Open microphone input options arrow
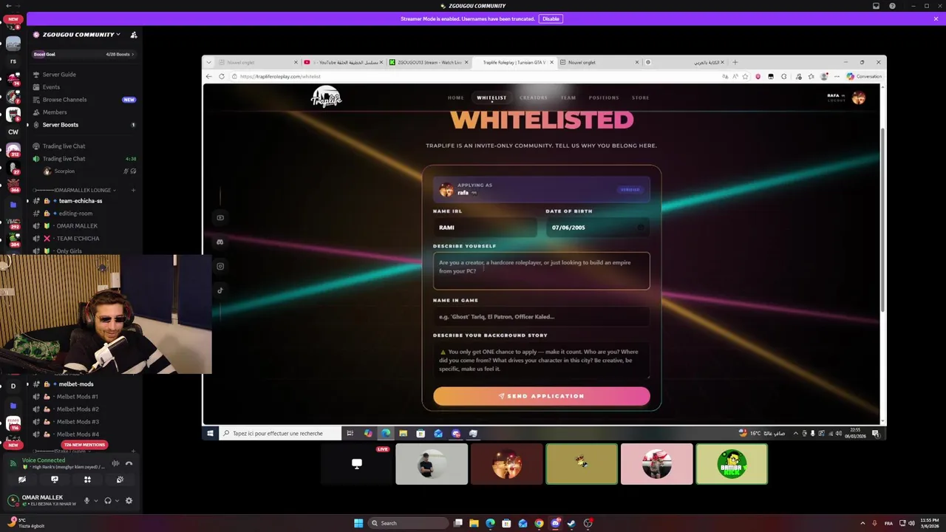This screenshot has width=946, height=532. pos(95,500)
